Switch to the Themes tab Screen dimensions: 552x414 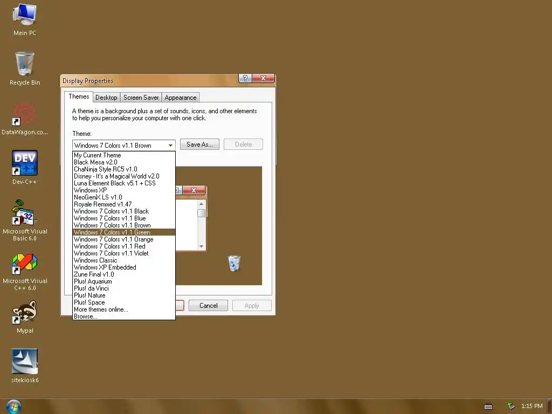tap(79, 96)
